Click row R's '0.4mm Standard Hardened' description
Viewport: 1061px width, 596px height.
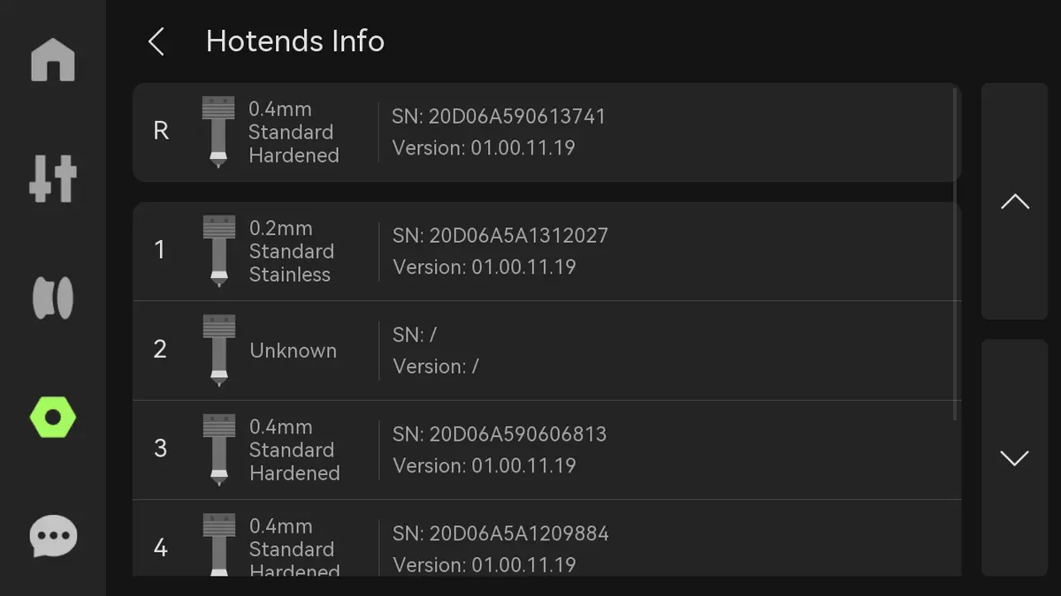pyautogui.click(x=294, y=132)
